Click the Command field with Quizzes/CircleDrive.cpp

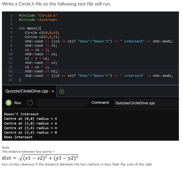[146, 103]
